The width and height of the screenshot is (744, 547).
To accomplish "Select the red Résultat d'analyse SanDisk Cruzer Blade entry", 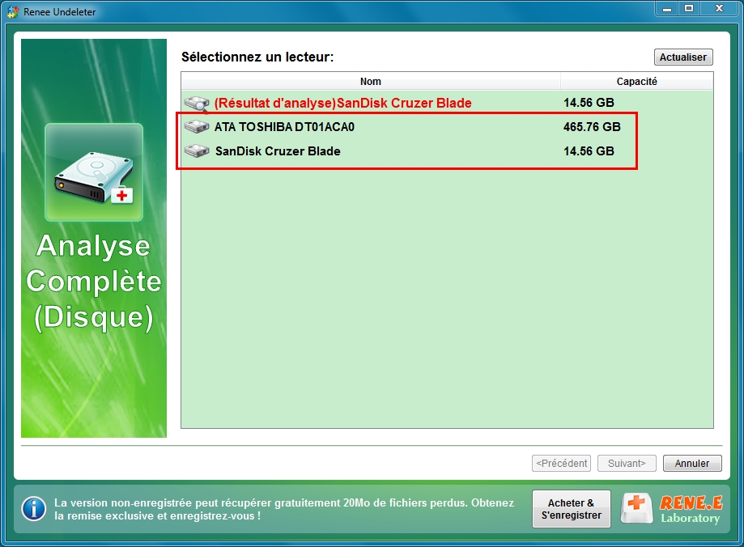I will [x=342, y=103].
